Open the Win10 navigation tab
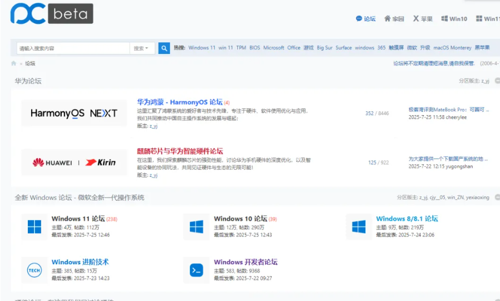The width and height of the screenshot is (500, 301). [454, 19]
